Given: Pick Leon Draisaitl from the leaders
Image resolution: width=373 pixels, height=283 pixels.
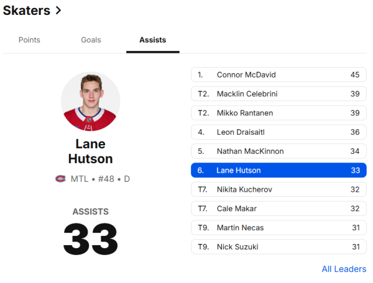Looking at the screenshot, I should coord(279,132).
